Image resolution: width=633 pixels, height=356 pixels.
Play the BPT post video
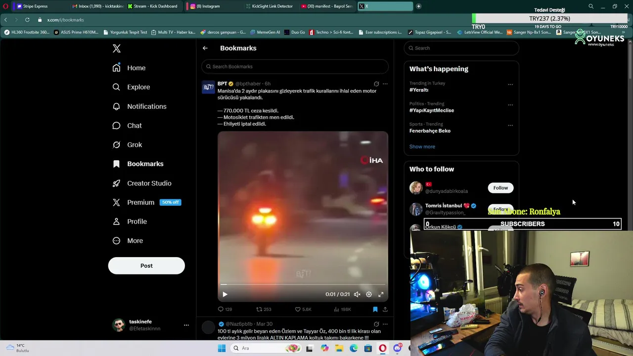click(225, 294)
